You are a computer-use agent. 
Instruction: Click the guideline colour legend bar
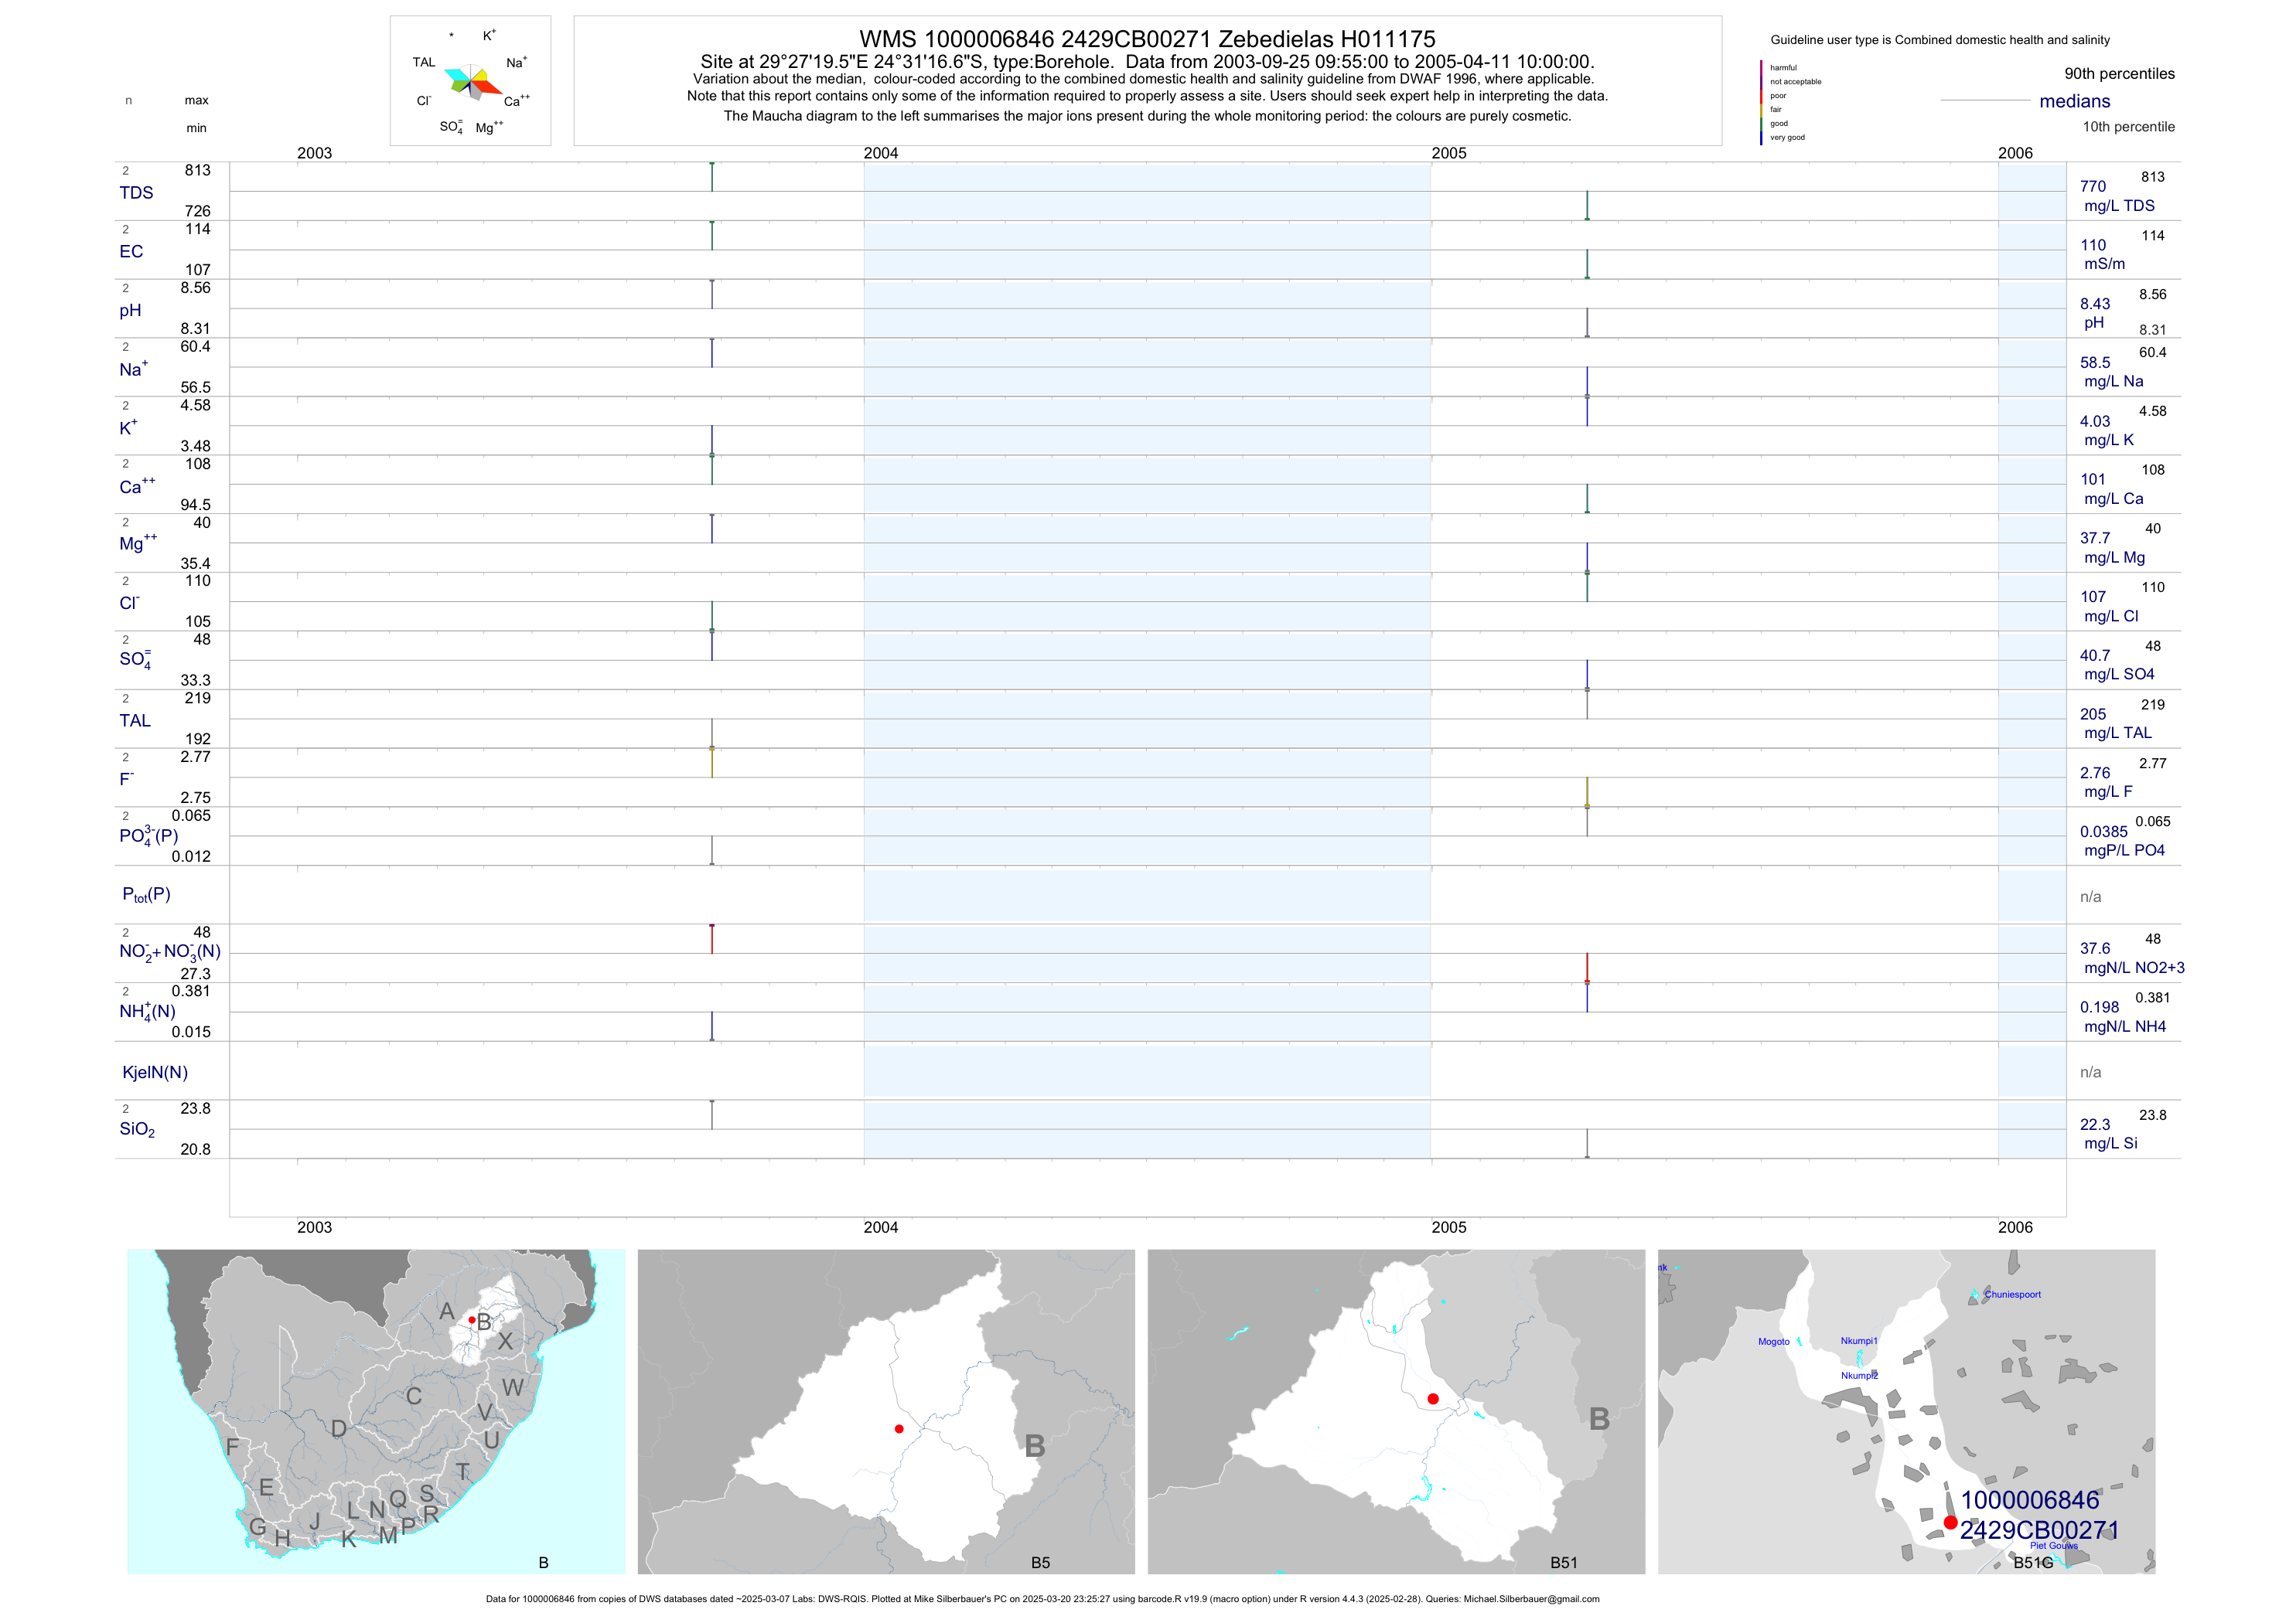pyautogui.click(x=1761, y=102)
